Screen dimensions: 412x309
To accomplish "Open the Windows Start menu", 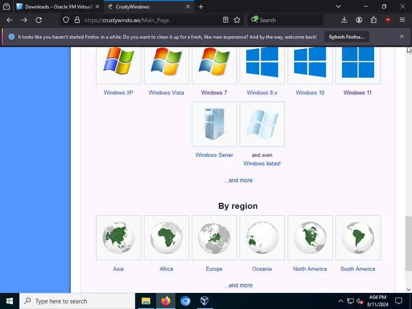I will (10, 301).
